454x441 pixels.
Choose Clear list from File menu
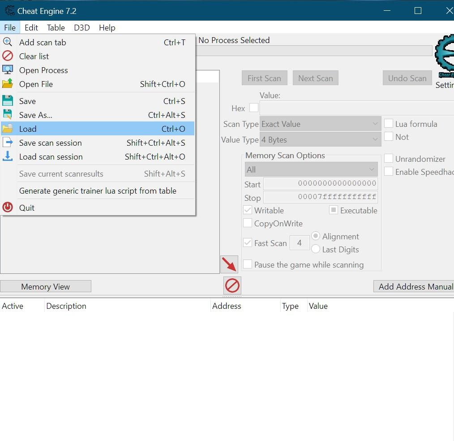coord(98,56)
